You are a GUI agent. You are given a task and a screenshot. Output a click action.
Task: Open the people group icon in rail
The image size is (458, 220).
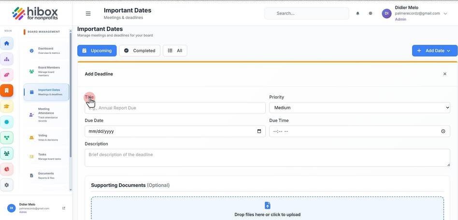7,154
